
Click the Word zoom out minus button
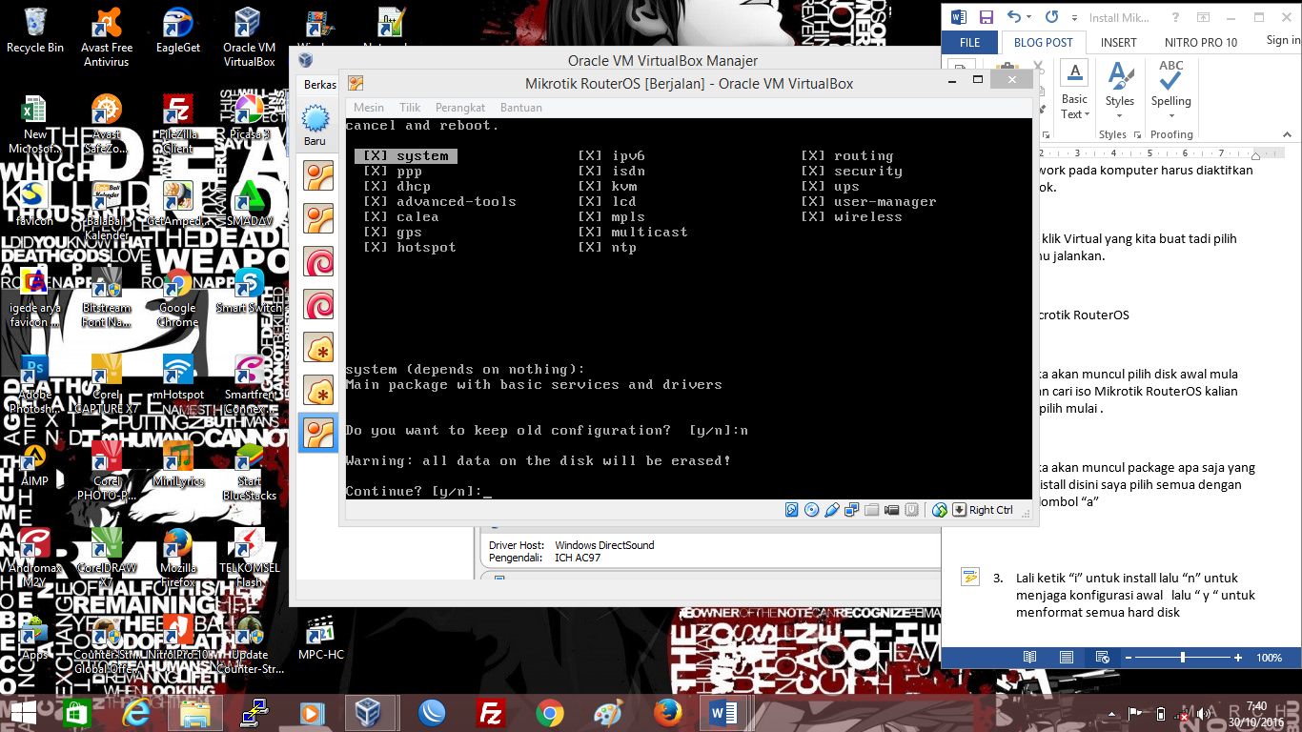point(1129,658)
